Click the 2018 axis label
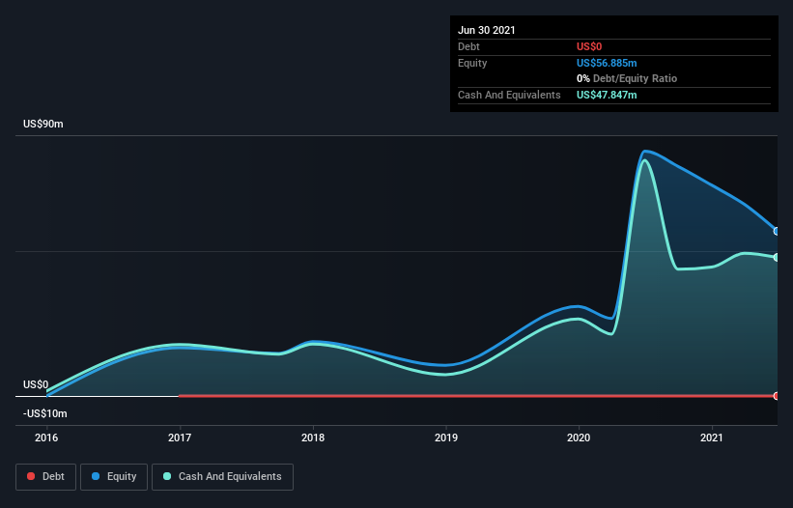Image resolution: width=793 pixels, height=508 pixels. coord(313,437)
